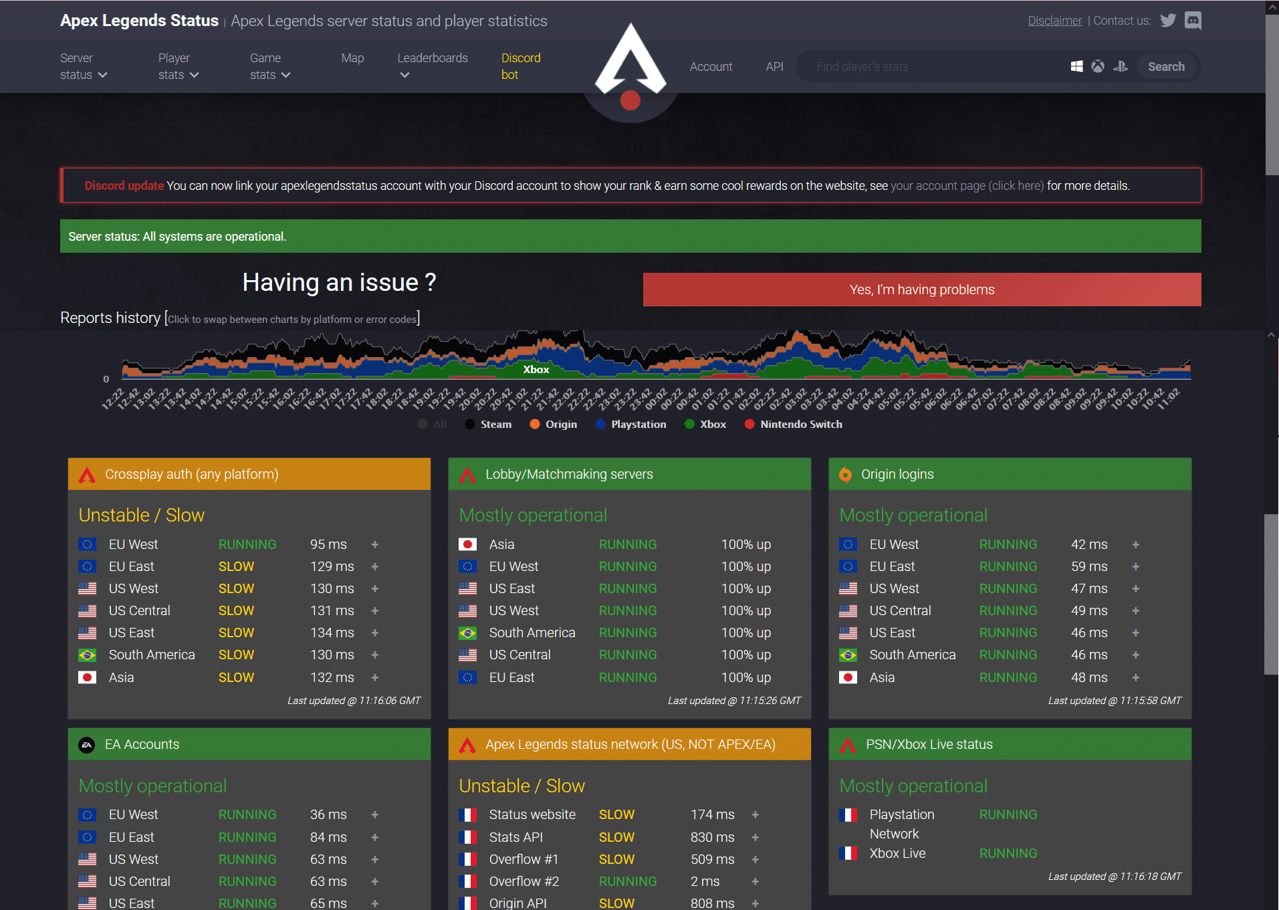
Task: Open the Player stats dropdown menu
Action: point(179,66)
